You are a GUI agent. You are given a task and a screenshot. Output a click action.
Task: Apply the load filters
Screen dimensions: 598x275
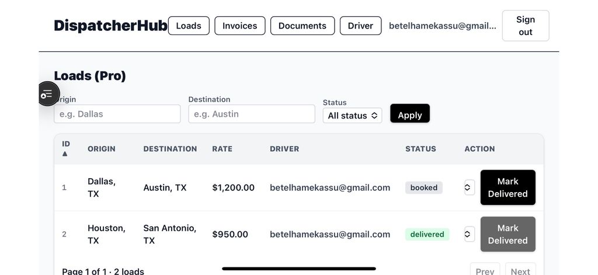point(409,115)
